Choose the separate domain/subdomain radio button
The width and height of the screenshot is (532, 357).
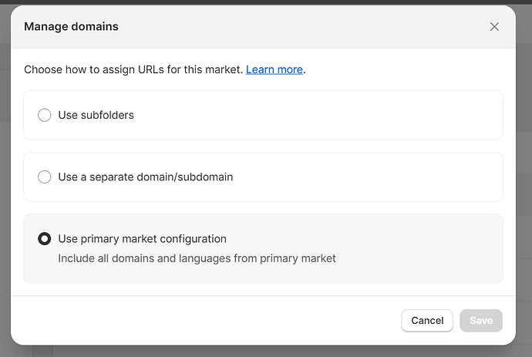pyautogui.click(x=45, y=177)
